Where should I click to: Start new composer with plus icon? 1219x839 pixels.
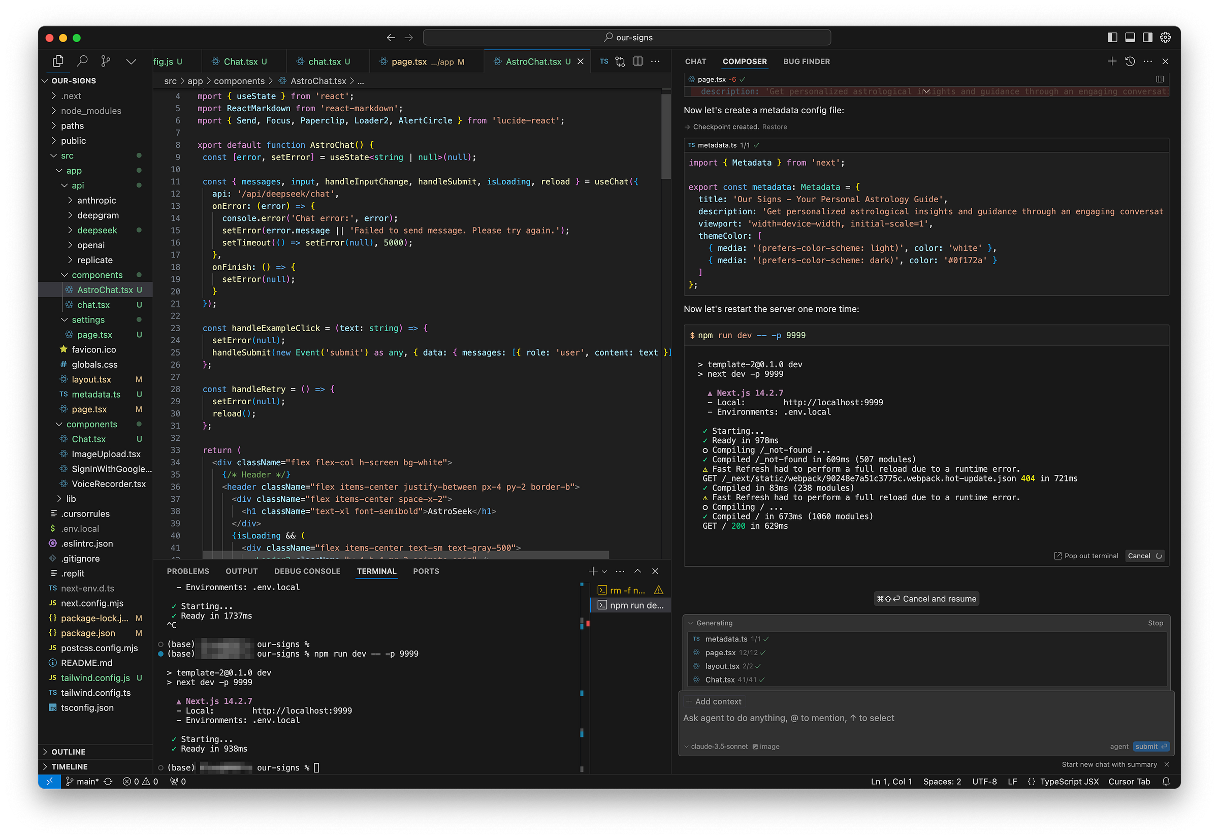point(1112,61)
